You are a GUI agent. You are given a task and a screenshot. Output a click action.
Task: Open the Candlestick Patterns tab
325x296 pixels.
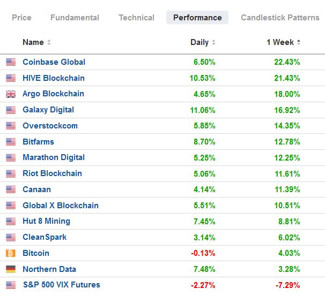(280, 18)
